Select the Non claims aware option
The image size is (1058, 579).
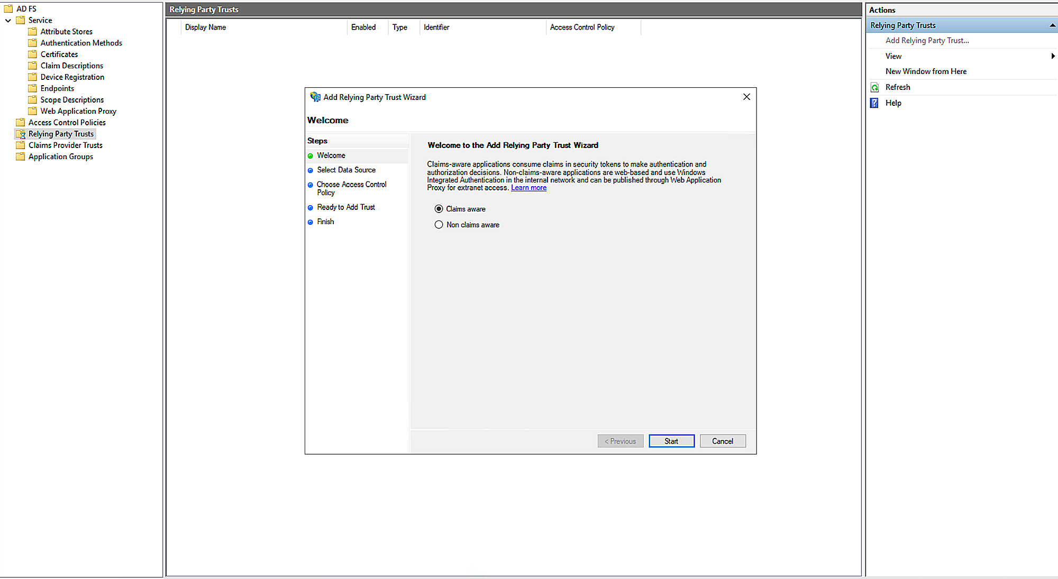coord(439,225)
